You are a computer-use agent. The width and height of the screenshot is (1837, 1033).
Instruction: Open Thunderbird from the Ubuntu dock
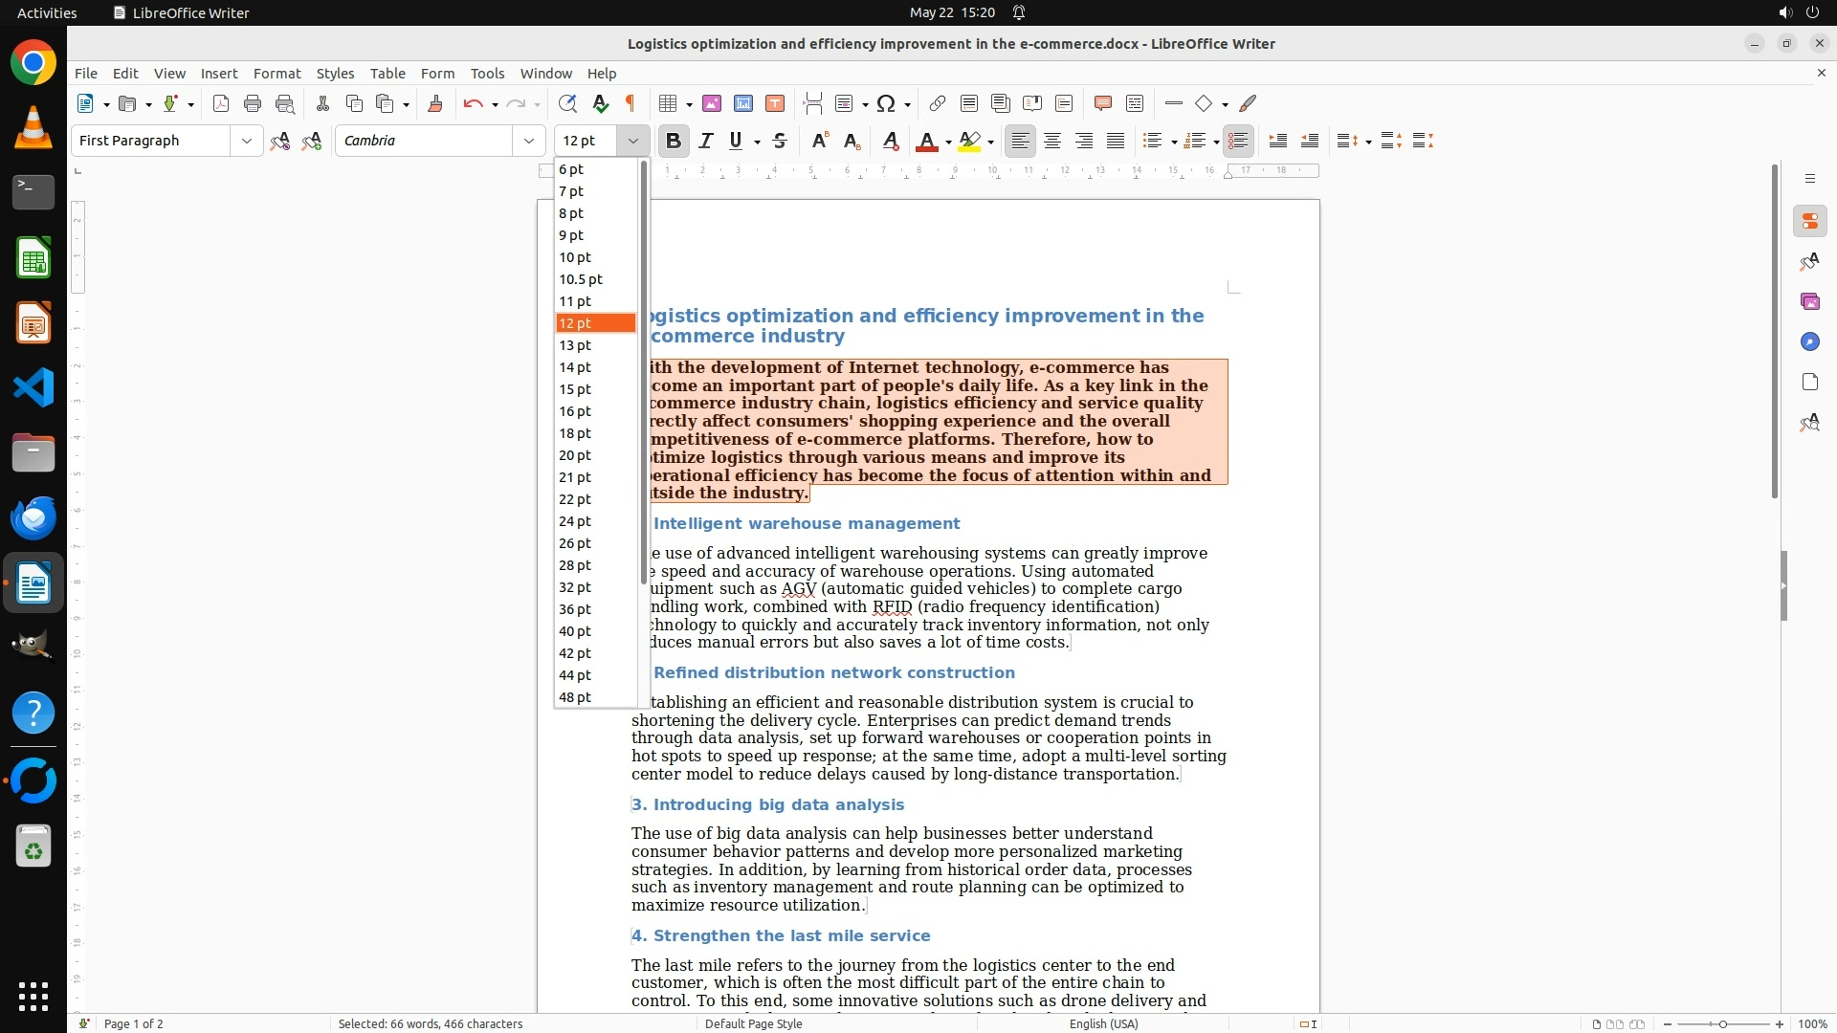tap(33, 517)
